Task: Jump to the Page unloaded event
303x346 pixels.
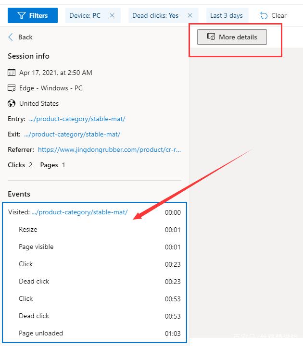Action: (41, 333)
